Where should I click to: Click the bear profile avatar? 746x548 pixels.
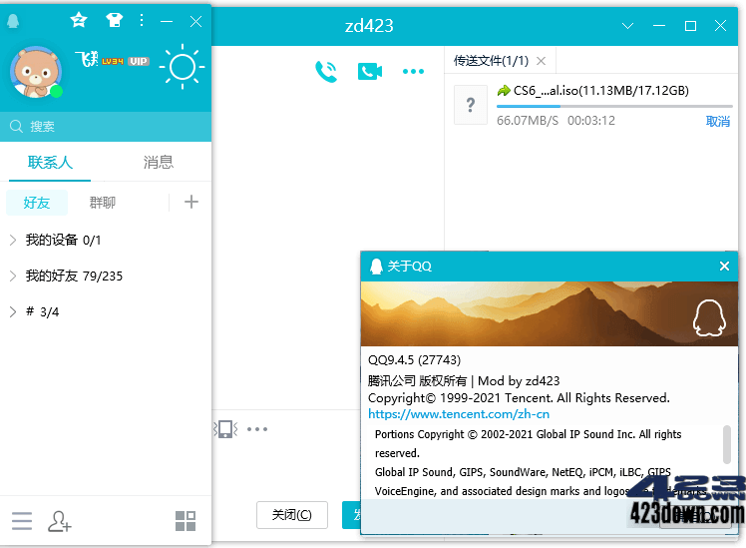point(36,72)
